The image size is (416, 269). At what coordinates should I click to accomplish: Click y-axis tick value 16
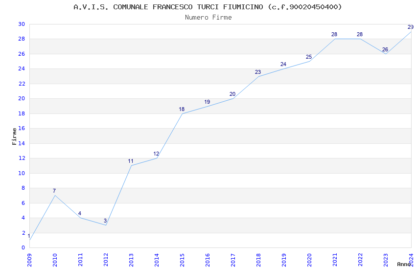[22, 128]
